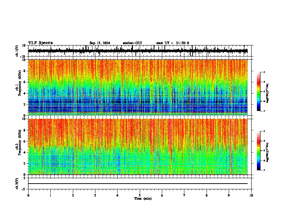Viewport: 283px width, 219px height.
Task: Click the '2' kHz tick of ch.2 spectrogram
Action: click(x=25, y=164)
